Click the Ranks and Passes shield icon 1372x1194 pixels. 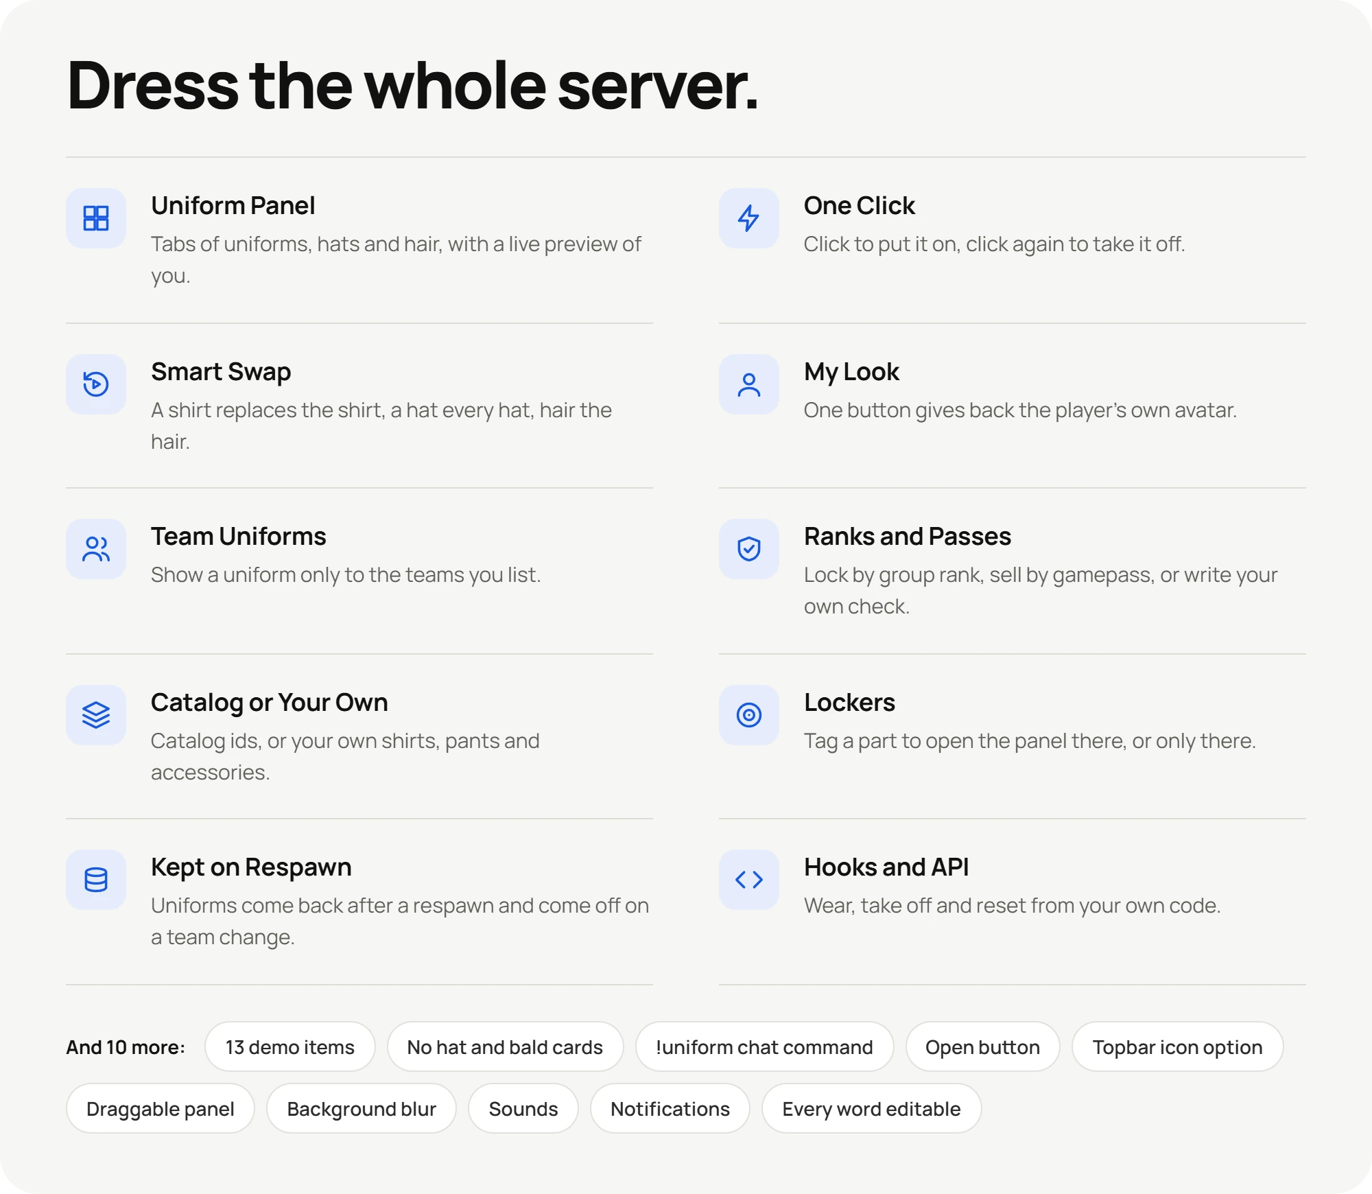click(749, 549)
